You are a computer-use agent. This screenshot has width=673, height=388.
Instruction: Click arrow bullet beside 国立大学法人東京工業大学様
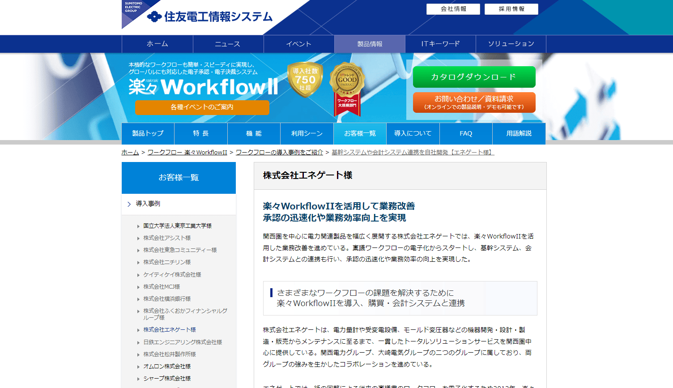click(138, 226)
